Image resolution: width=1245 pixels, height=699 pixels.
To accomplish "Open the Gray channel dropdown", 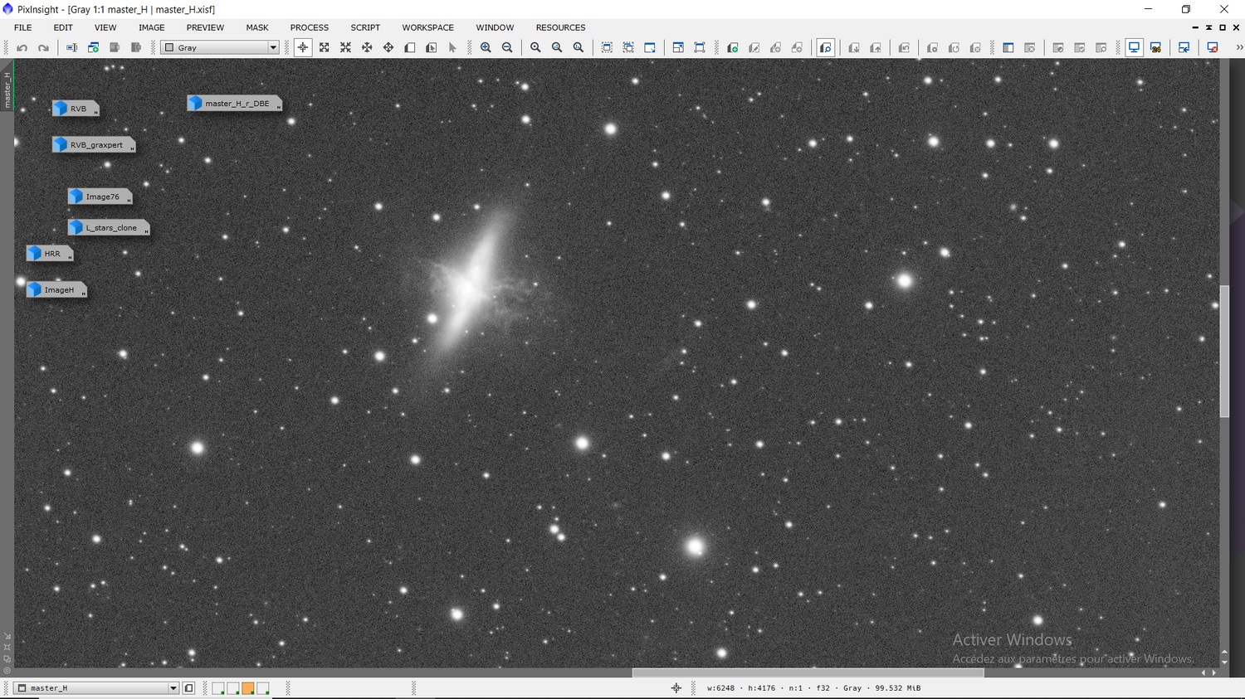I will point(220,48).
